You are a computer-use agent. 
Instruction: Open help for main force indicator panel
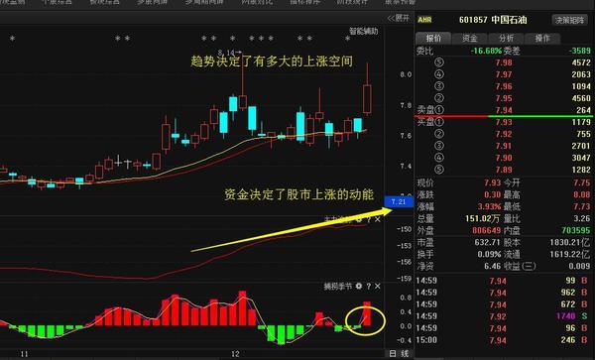coord(369,219)
